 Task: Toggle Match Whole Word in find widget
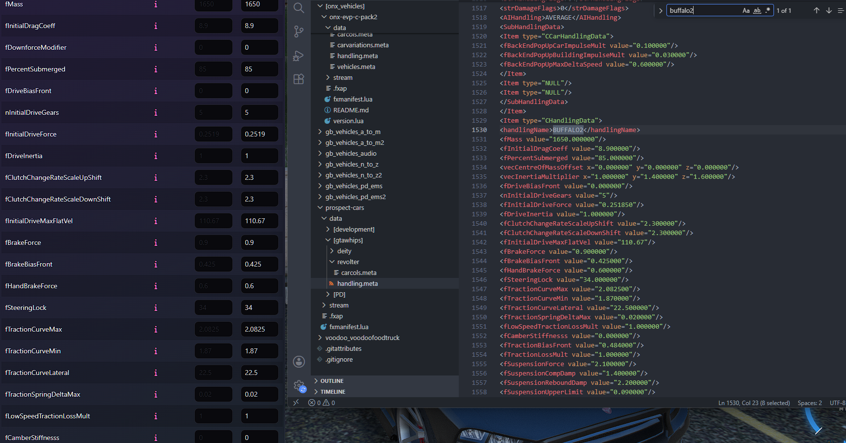757,10
